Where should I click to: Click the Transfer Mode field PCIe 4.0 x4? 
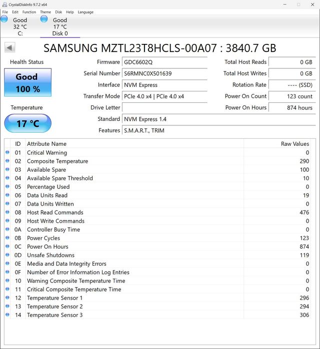pos(164,96)
